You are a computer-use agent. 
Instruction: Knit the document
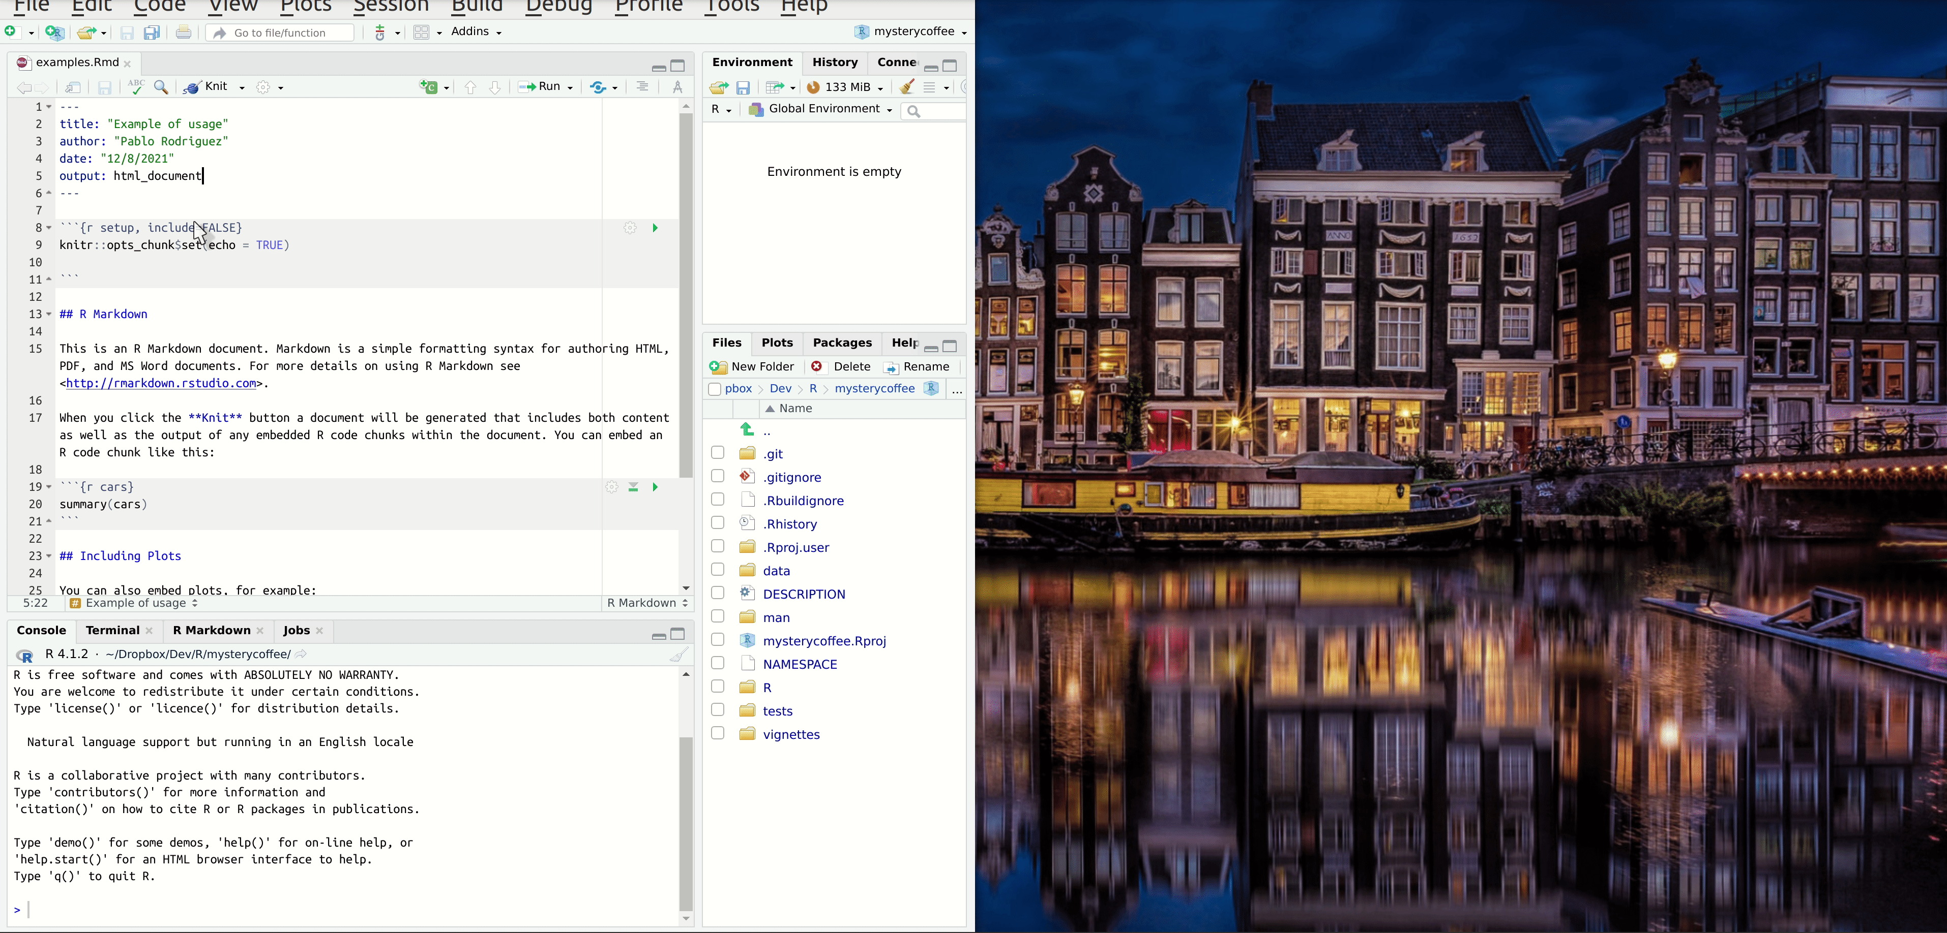point(206,87)
